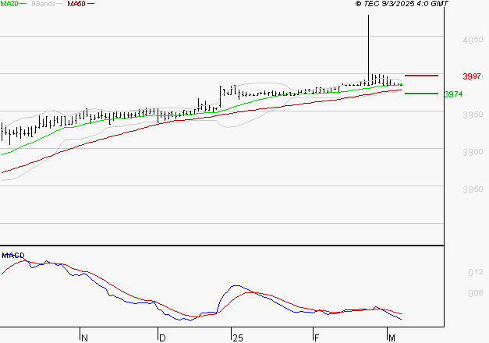Click the MA20 legend label
Image resolution: width=489 pixels, height=343 pixels.
coord(9,4)
